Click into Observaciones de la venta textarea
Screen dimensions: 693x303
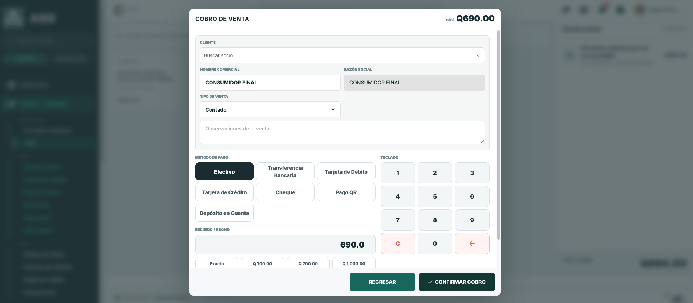pos(342,132)
